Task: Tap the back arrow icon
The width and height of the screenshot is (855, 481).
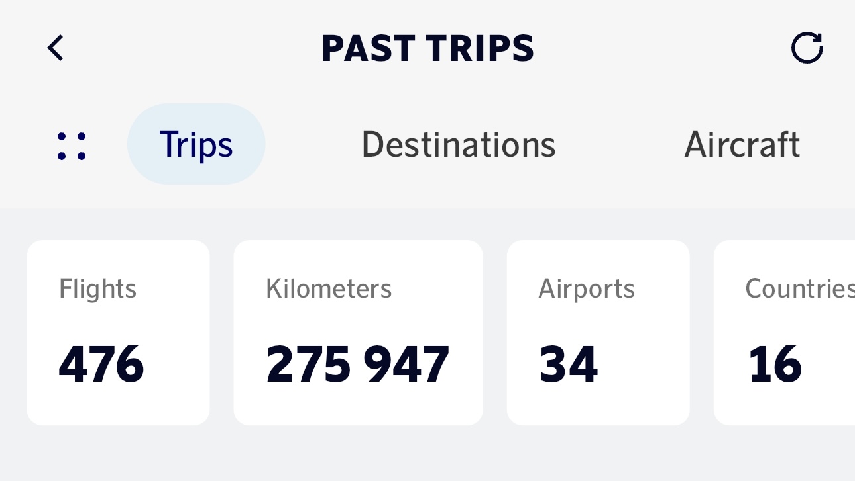Action: [x=56, y=48]
